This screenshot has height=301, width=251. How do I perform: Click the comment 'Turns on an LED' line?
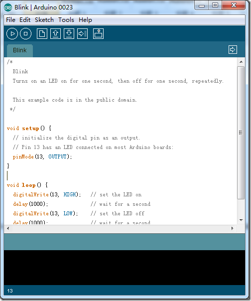pyautogui.click(x=118, y=81)
